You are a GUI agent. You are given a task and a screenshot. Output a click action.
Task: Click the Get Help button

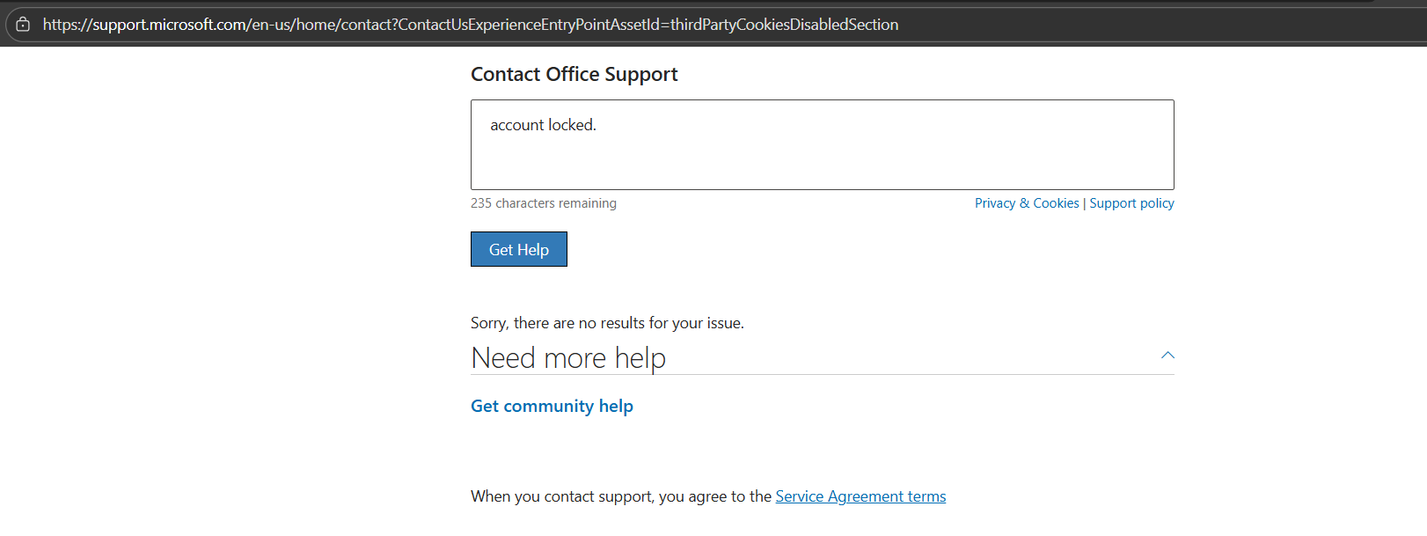pyautogui.click(x=519, y=249)
